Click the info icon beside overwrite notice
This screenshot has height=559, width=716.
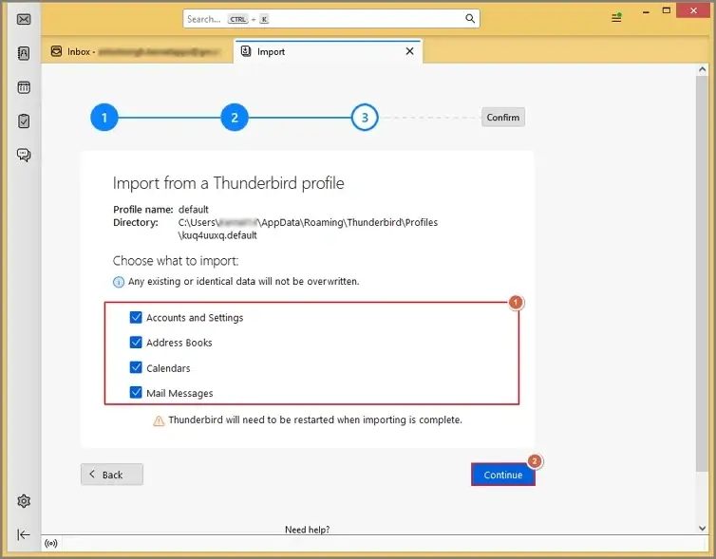point(119,282)
